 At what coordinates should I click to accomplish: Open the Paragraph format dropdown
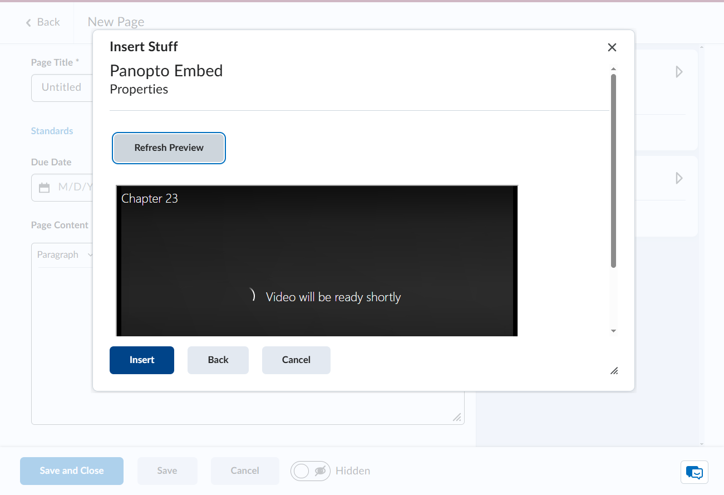tap(65, 255)
